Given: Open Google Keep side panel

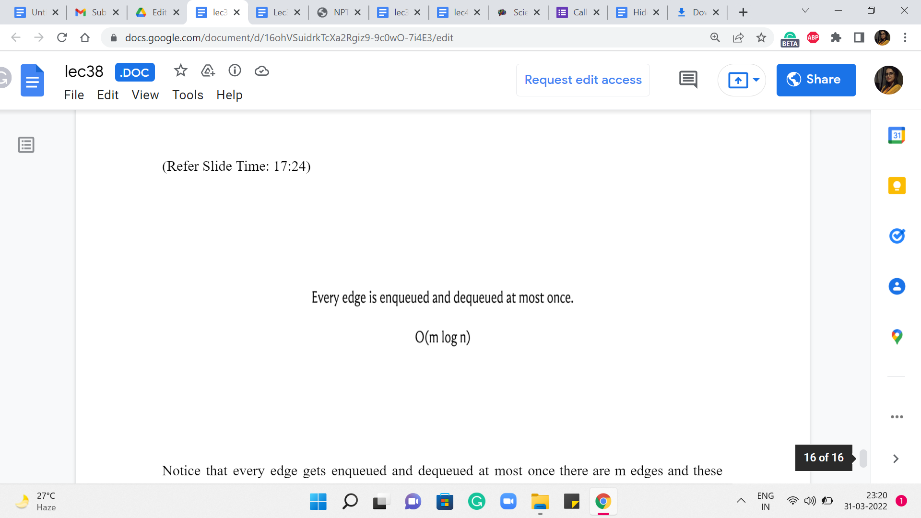Looking at the screenshot, I should (897, 186).
